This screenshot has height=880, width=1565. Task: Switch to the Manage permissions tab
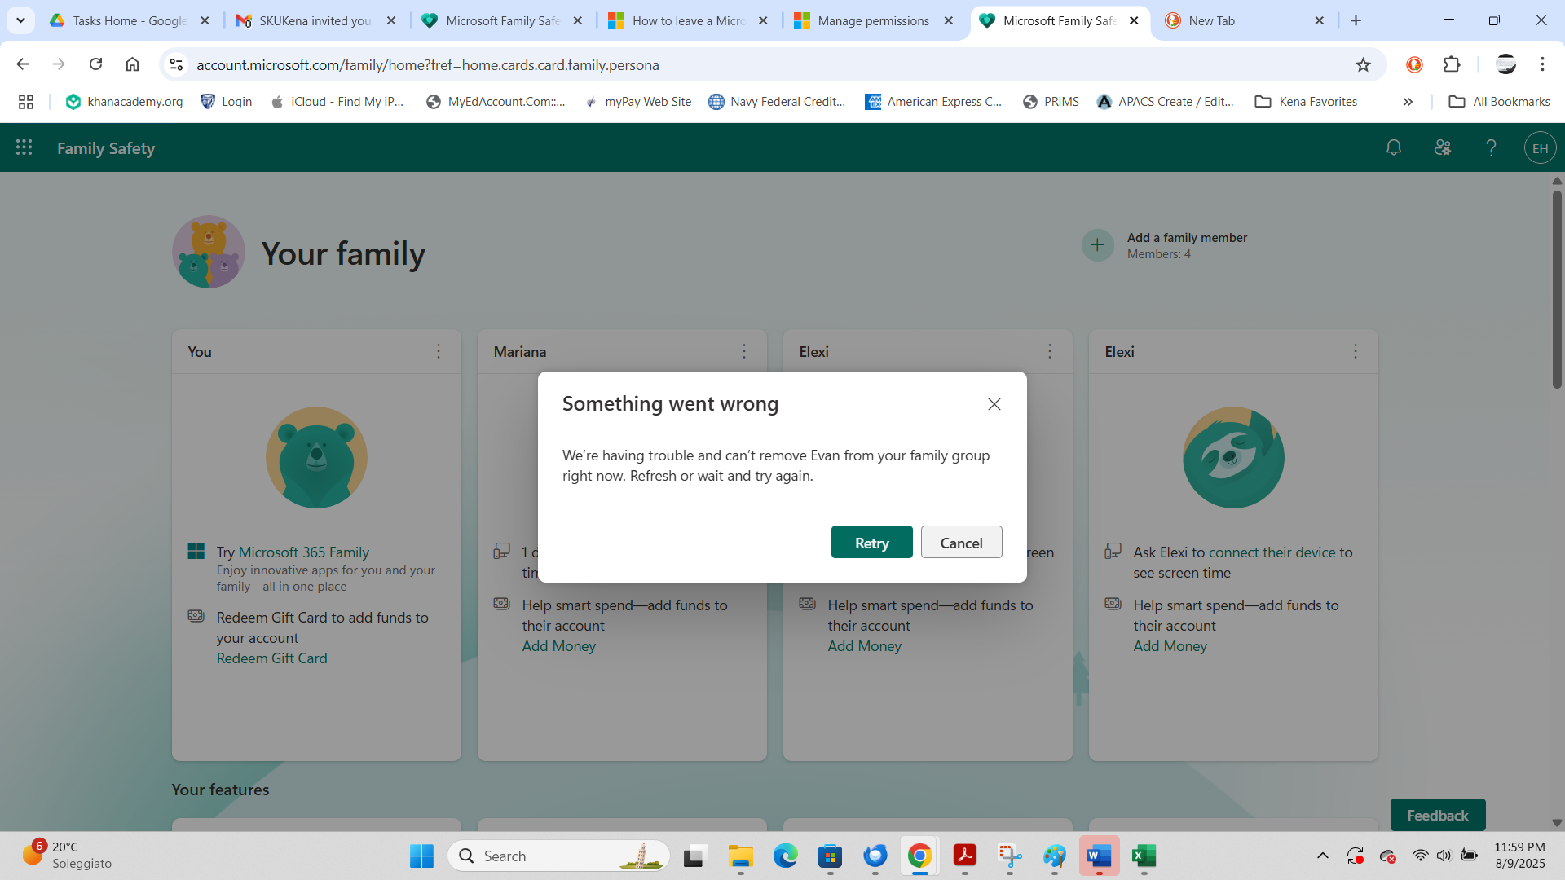(x=874, y=20)
